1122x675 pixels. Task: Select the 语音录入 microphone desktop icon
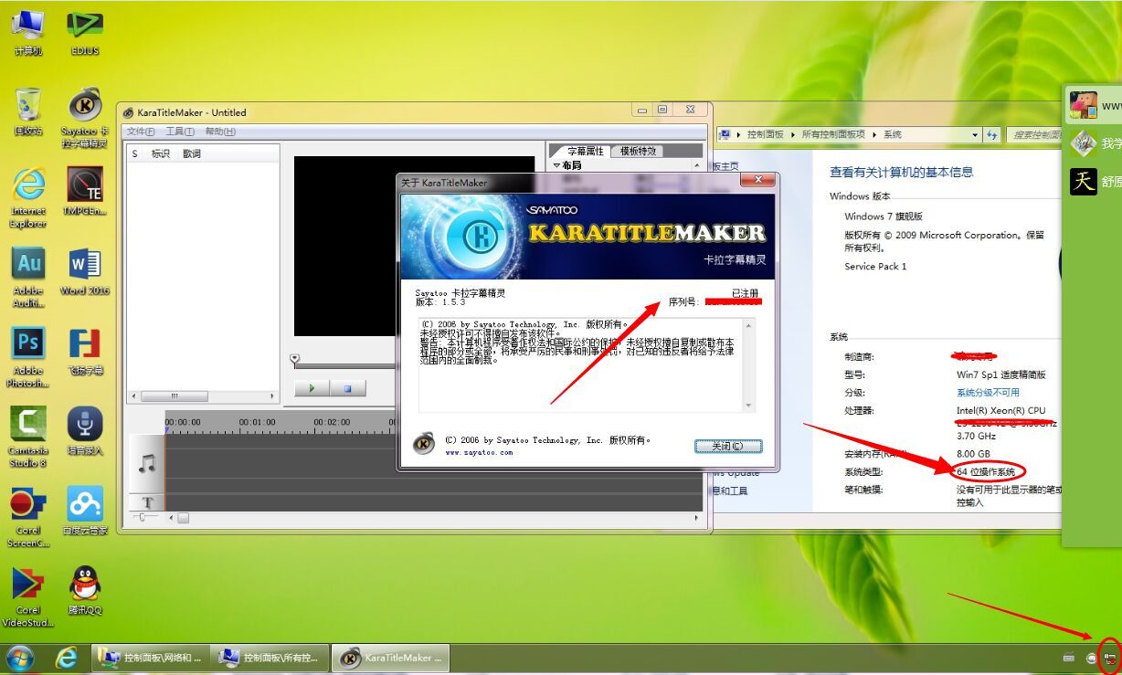(85, 430)
